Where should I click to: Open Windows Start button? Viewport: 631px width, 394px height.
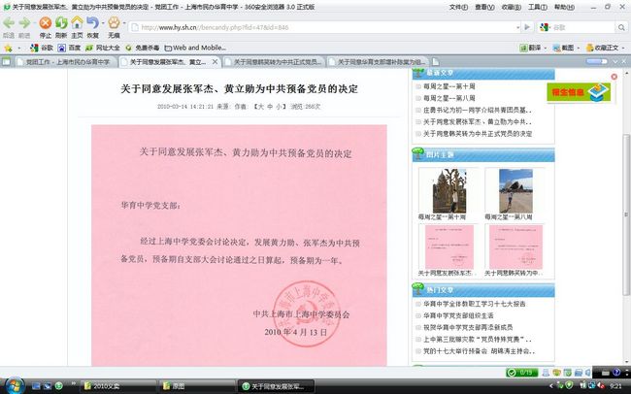(15, 386)
